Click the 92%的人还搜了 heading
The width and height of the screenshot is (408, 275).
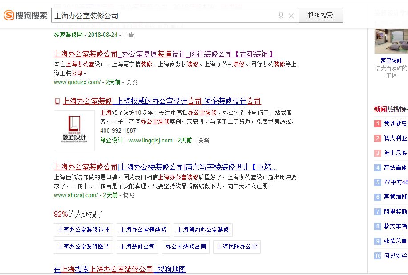pyautogui.click(x=78, y=214)
